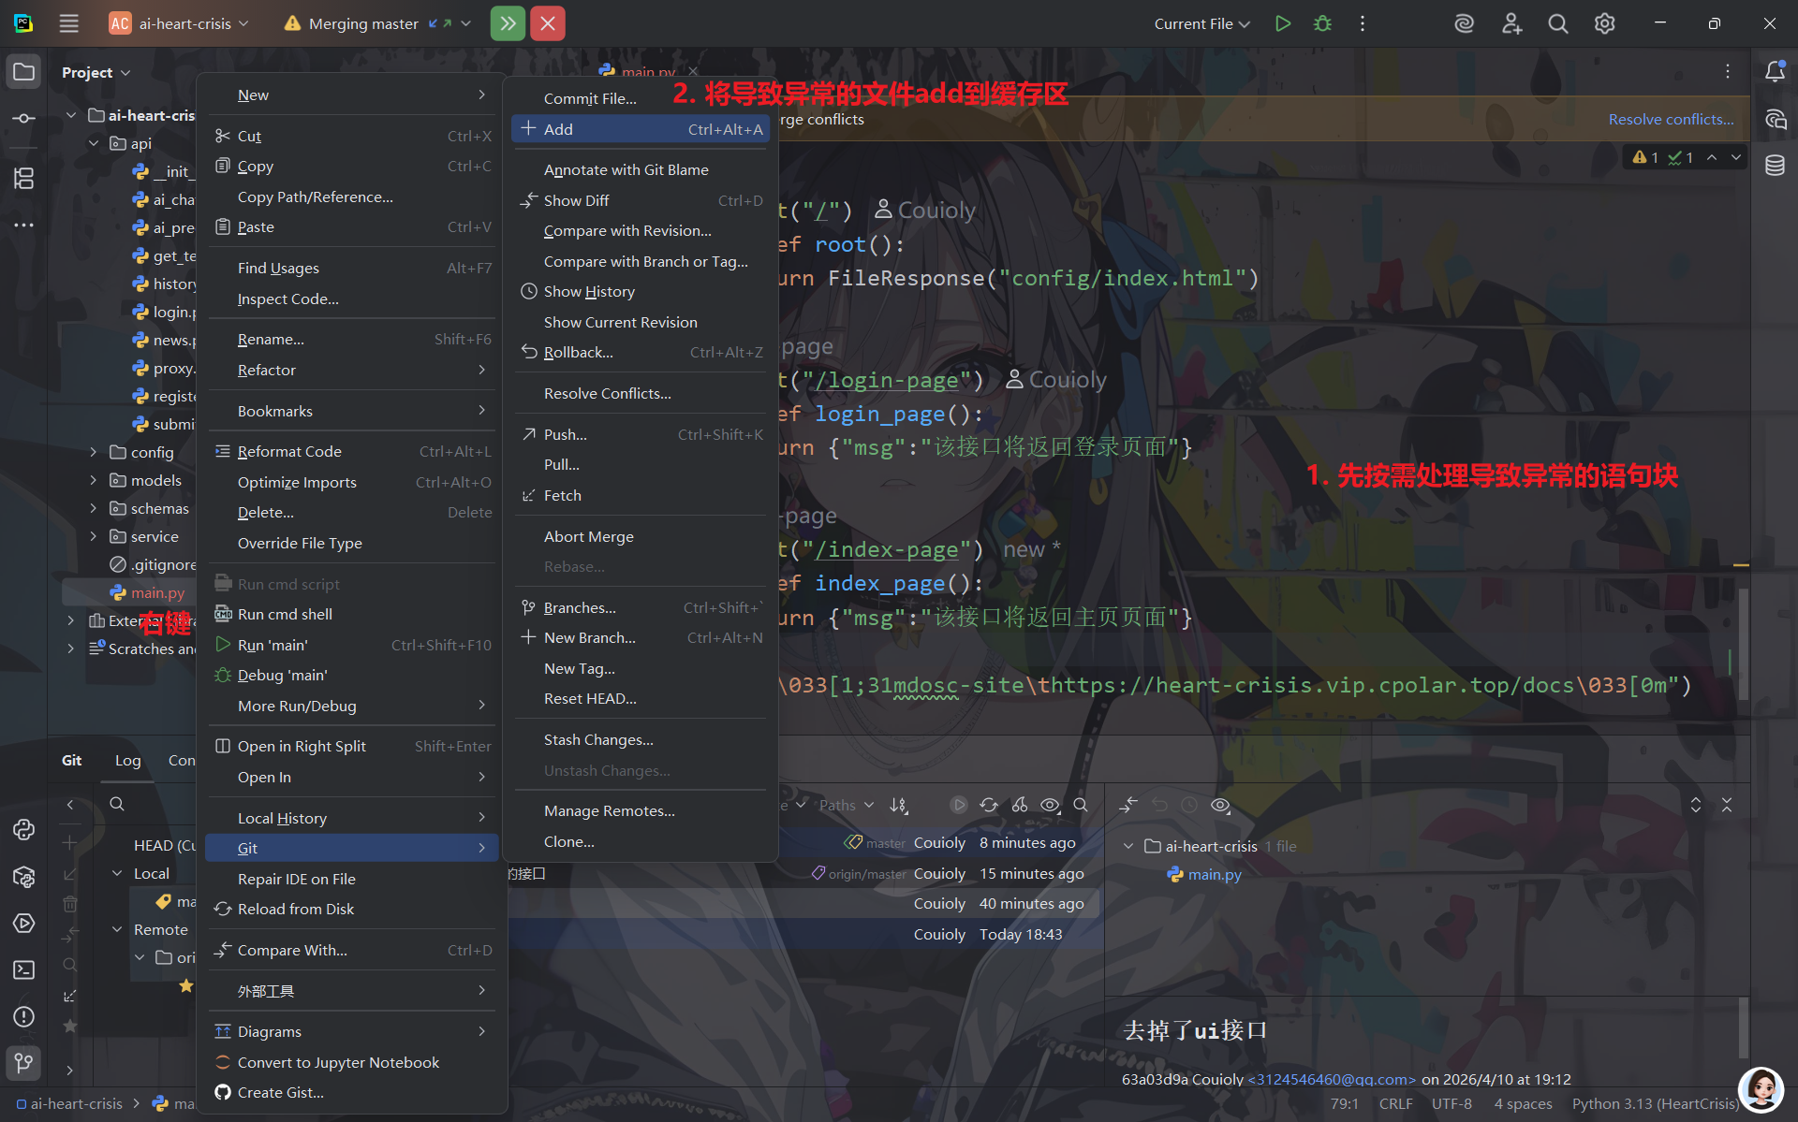Click the Git tool window icon
This screenshot has width=1798, height=1122.
coord(24,1063)
